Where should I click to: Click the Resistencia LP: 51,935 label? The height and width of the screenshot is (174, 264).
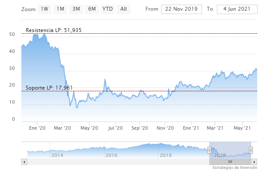coord(53,30)
